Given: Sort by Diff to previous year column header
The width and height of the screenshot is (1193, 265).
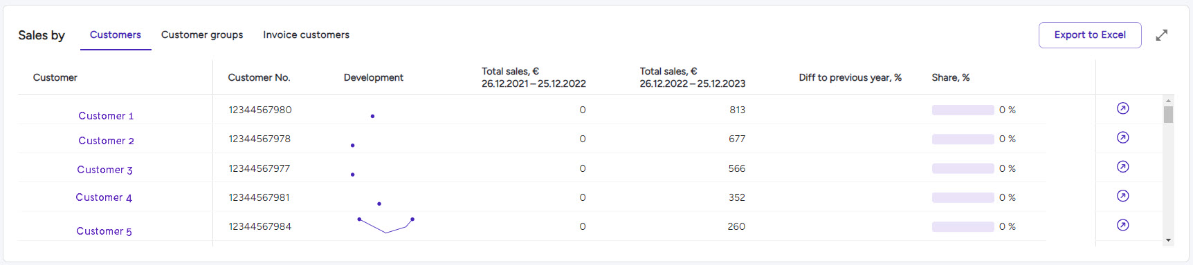Looking at the screenshot, I should click(850, 77).
